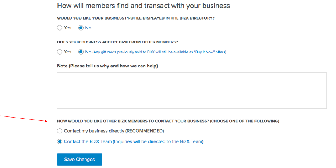Click the Inquiries directed to BizX Team label
The height and width of the screenshot is (168, 336).
coord(134,141)
